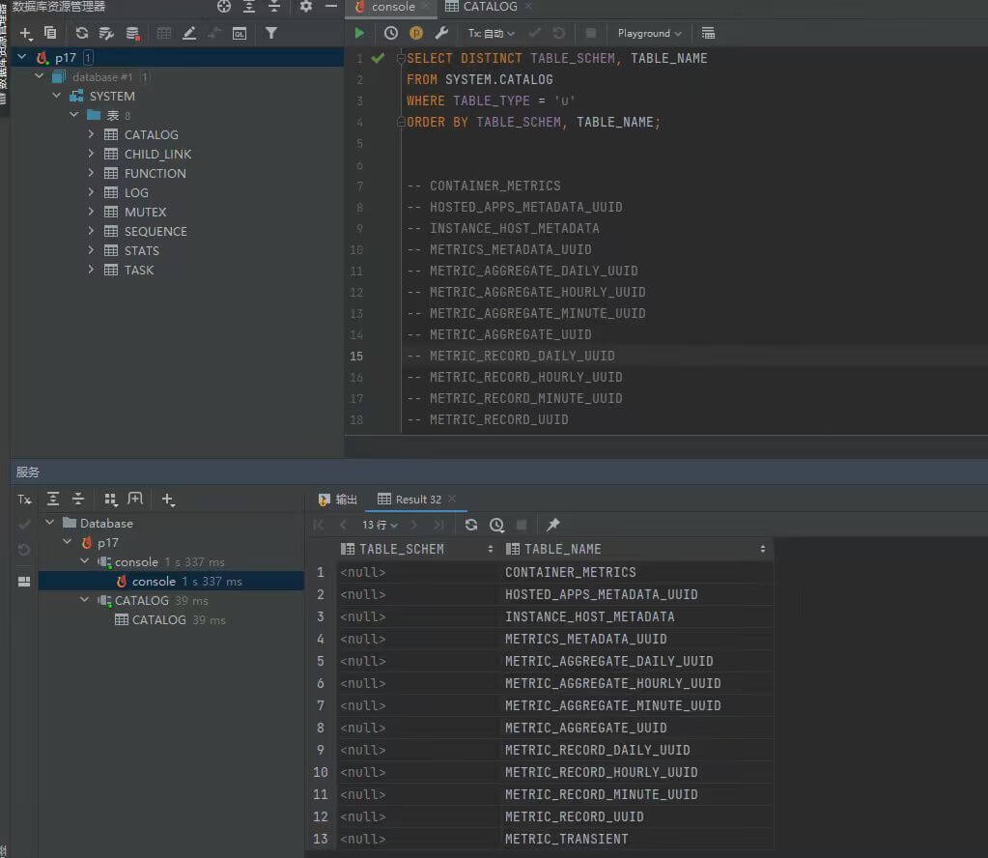This screenshot has height=858, width=988.
Task: Click the fold marker on the SELECT line
Action: (401, 58)
